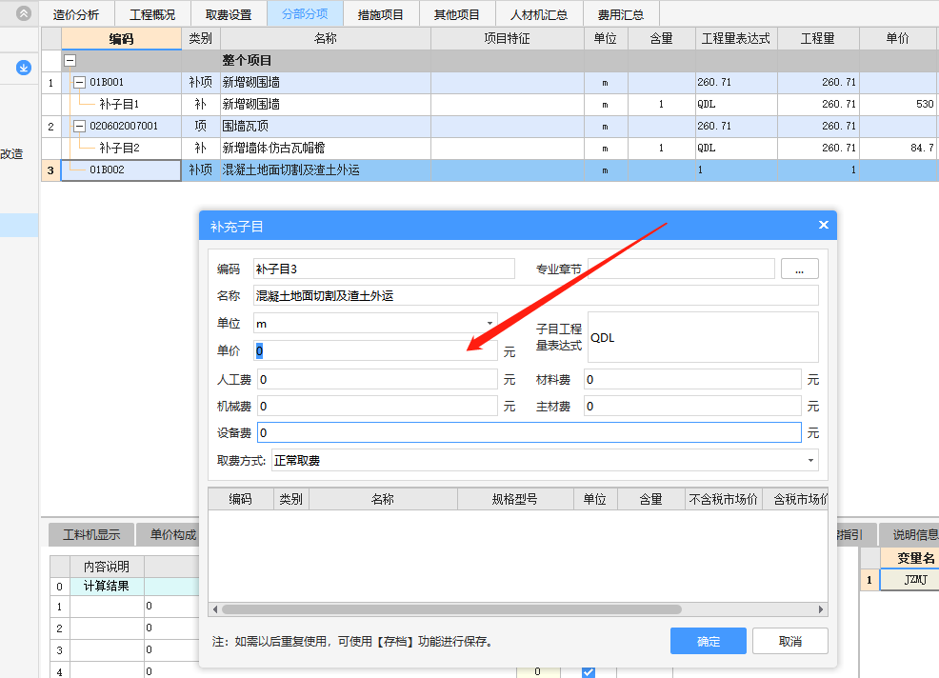
Task: Click the 编码 column header in the main table
Action: (122, 39)
